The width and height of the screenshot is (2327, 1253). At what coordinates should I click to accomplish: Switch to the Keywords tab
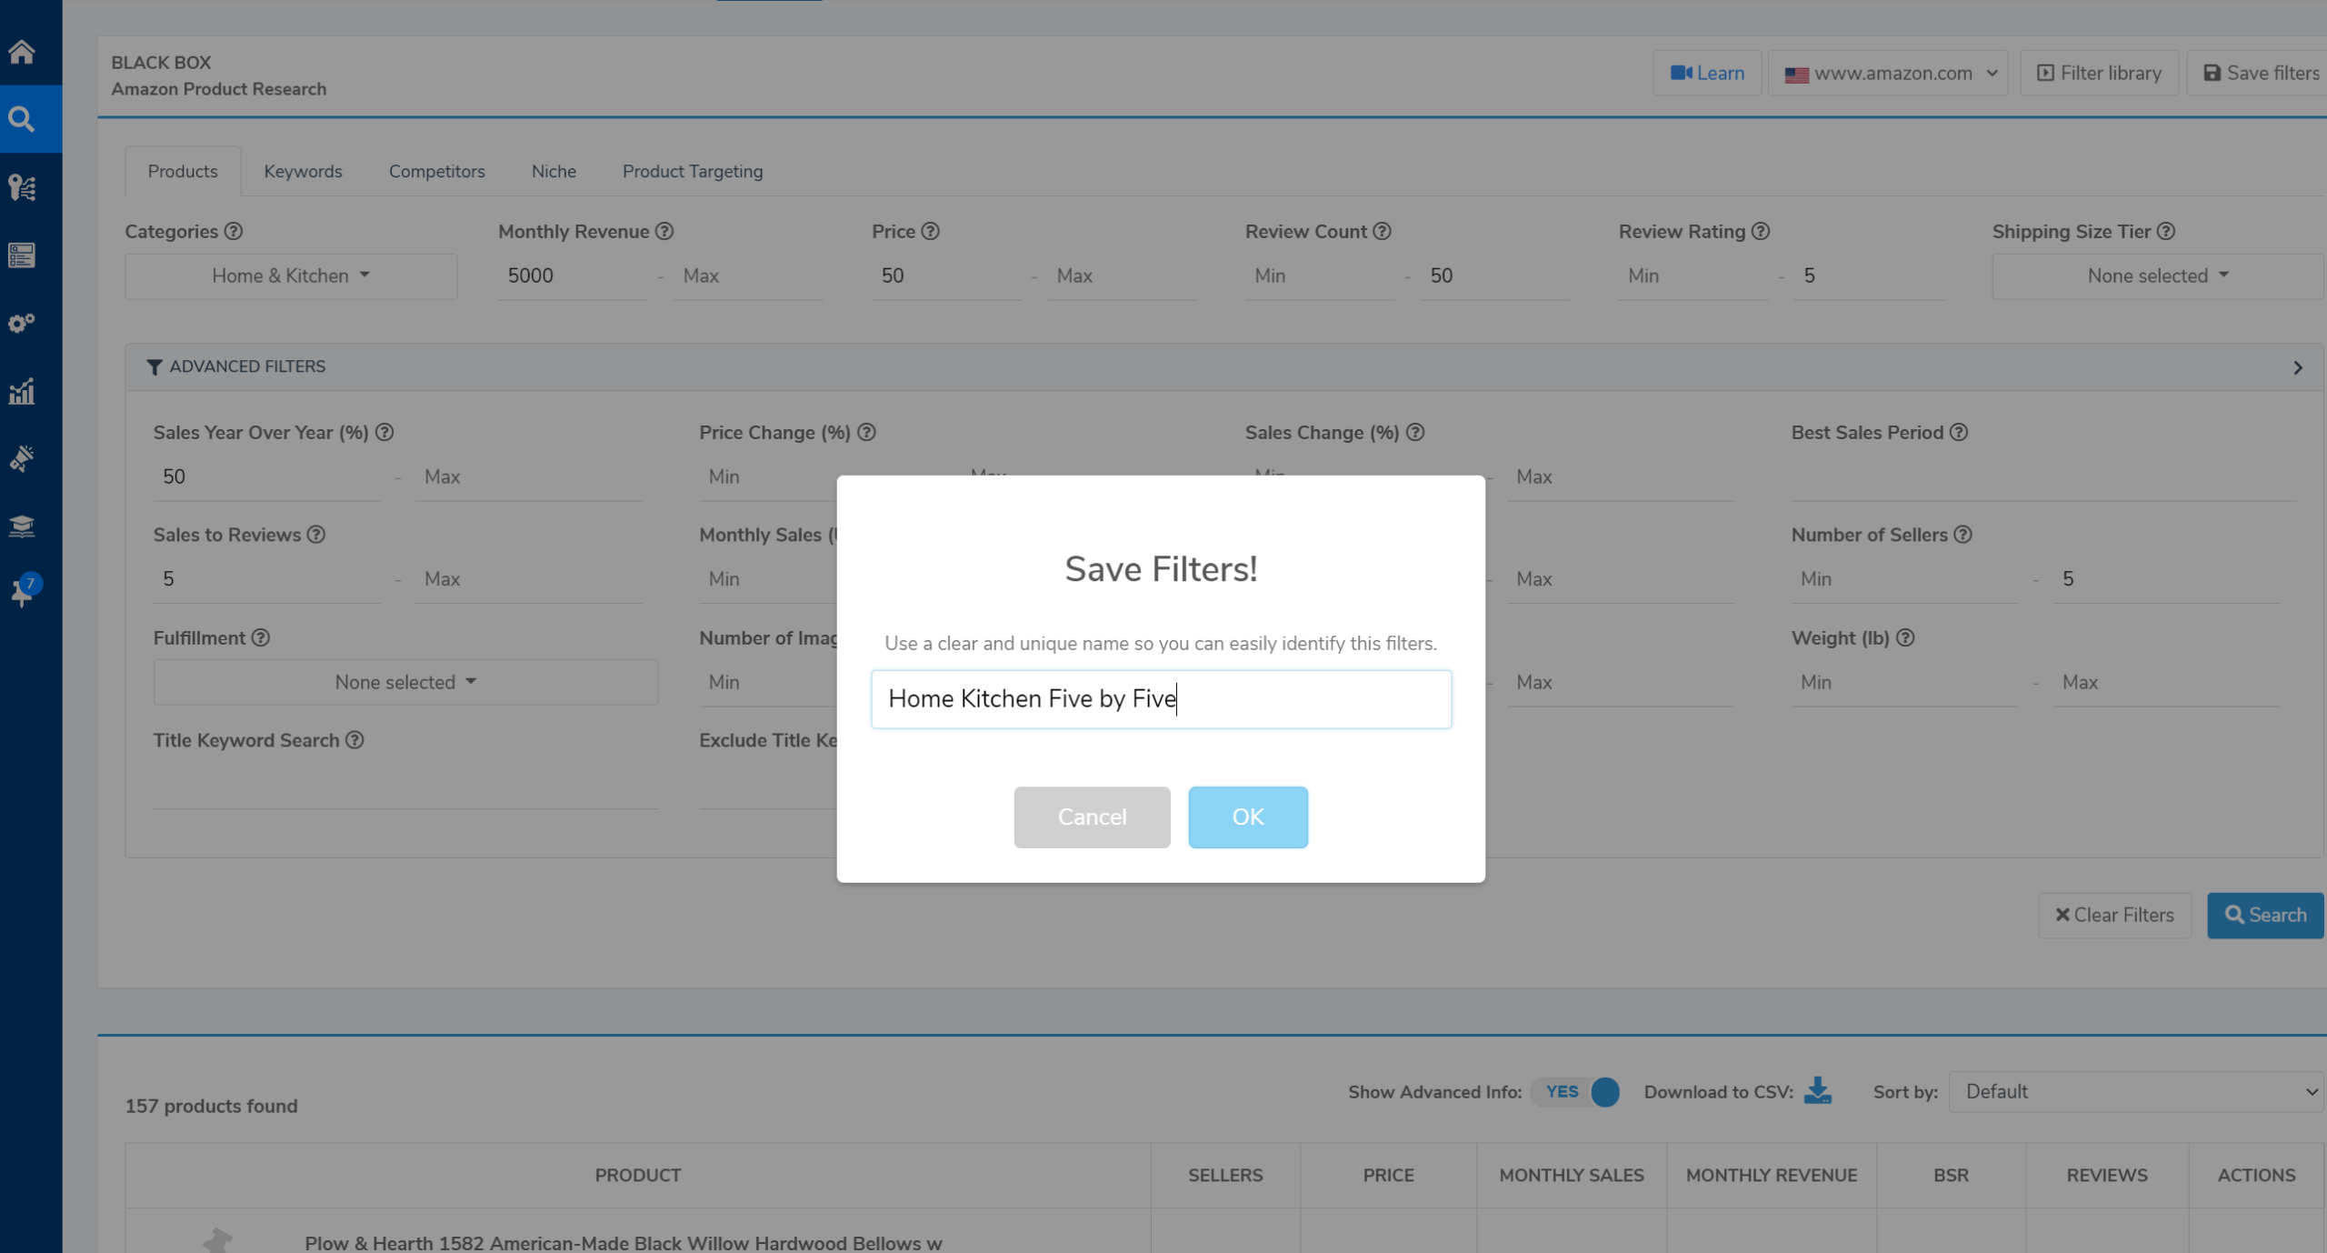click(x=303, y=171)
